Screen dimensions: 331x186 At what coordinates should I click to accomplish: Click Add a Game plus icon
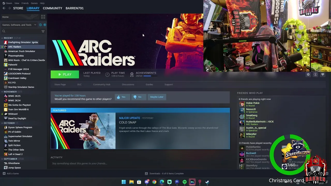(4, 174)
